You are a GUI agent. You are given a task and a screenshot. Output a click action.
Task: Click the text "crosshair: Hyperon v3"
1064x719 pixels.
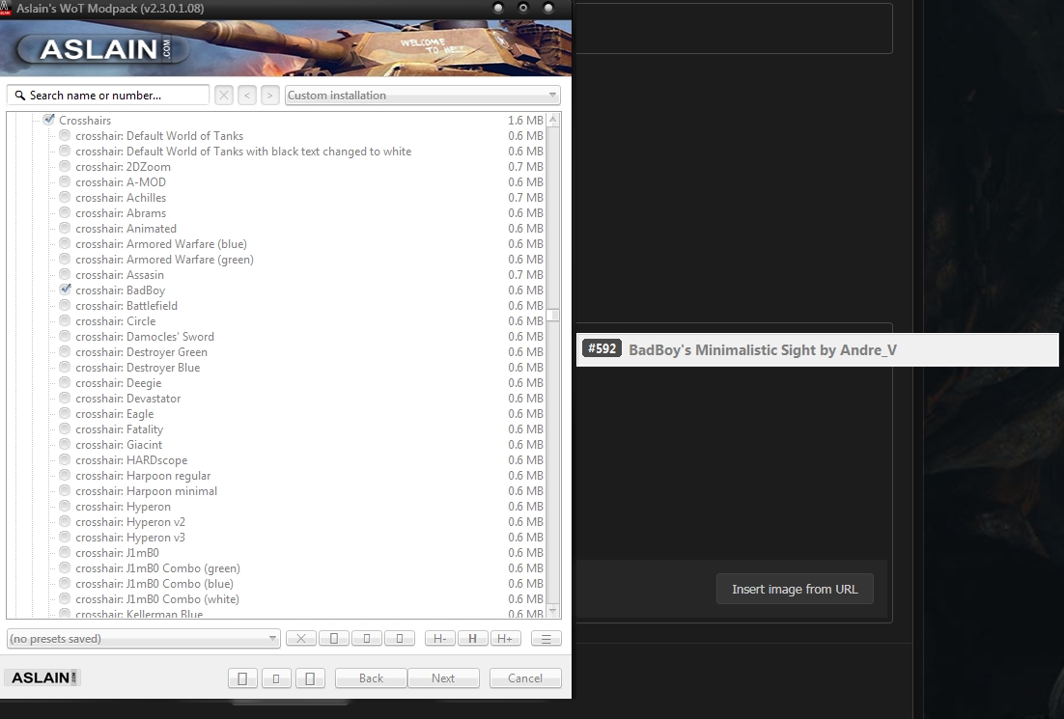[130, 538]
